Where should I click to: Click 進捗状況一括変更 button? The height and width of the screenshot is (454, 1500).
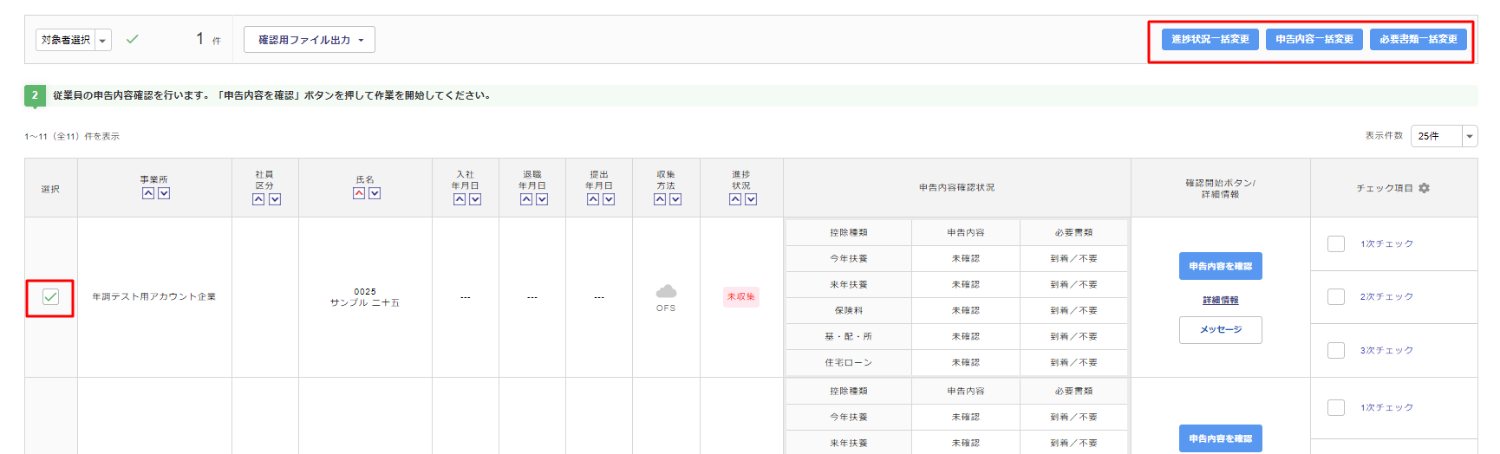click(x=1210, y=39)
